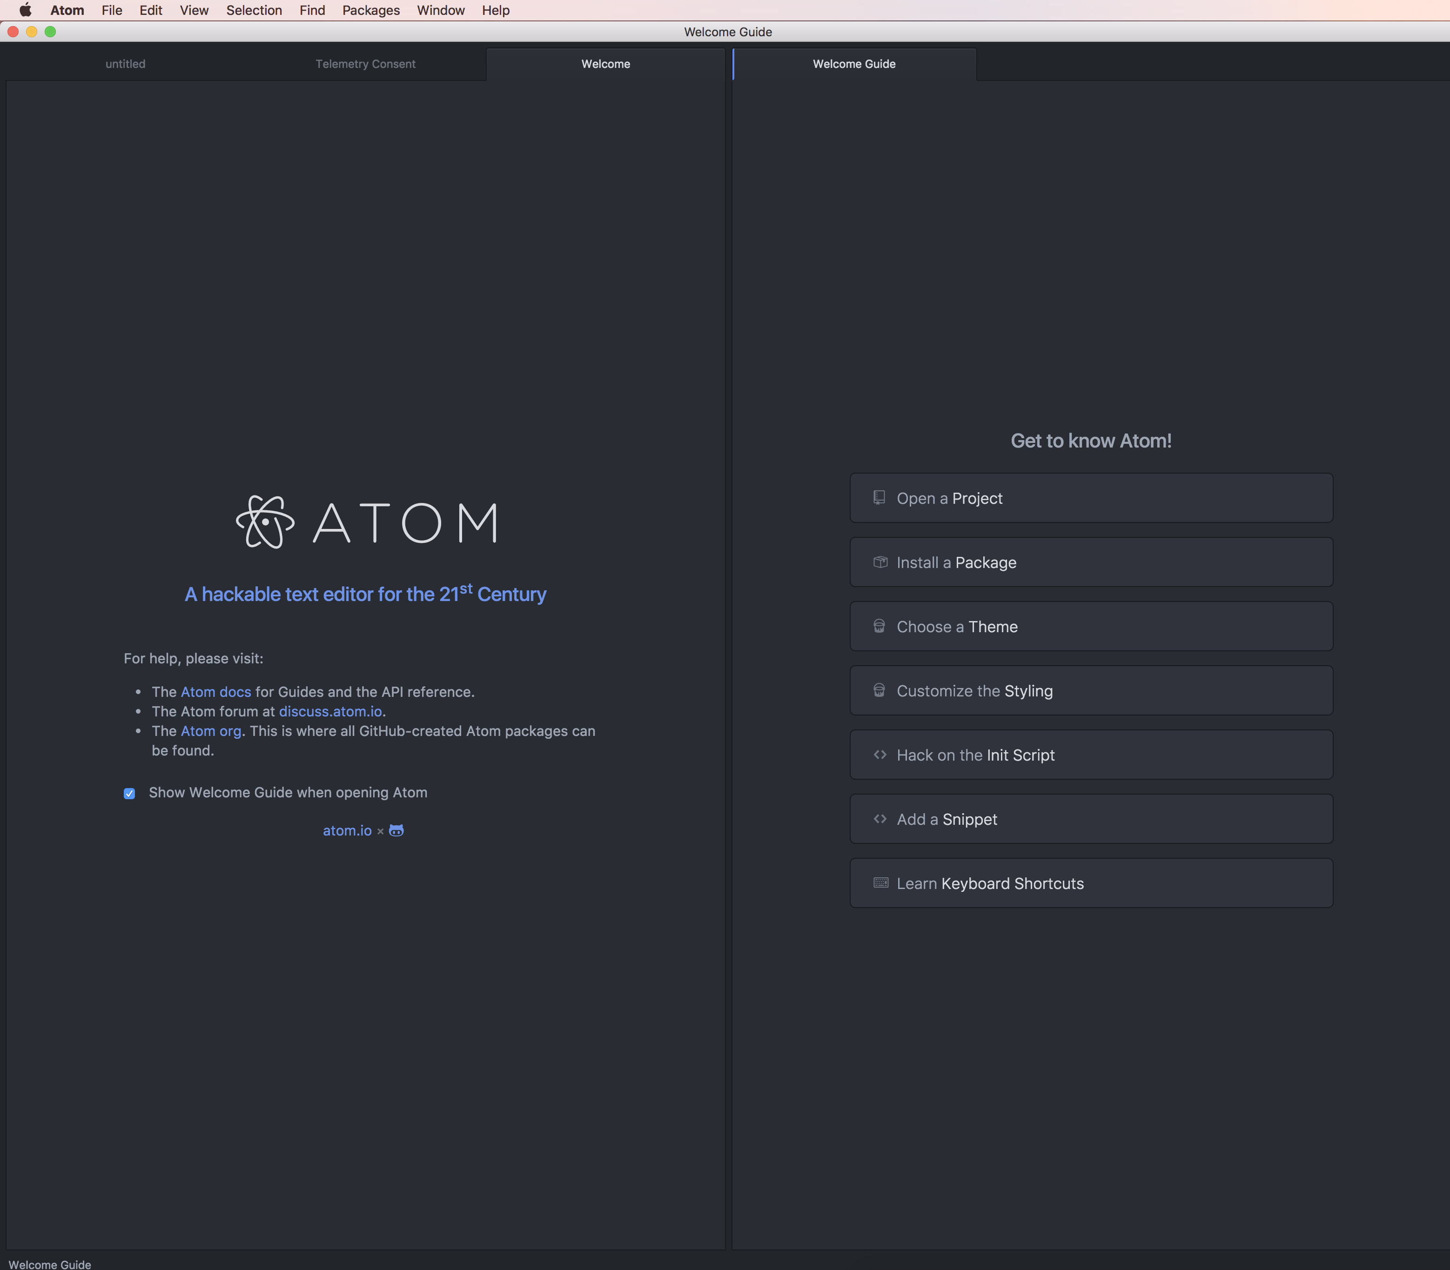Open the Atom org link

pos(211,731)
